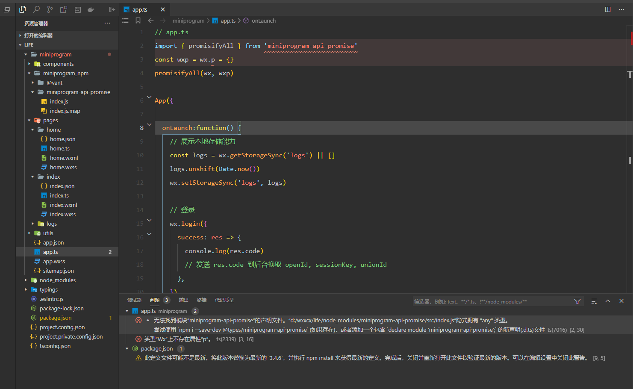The height and width of the screenshot is (389, 633).
Task: Switch to the 输出 tab
Action: point(183,300)
